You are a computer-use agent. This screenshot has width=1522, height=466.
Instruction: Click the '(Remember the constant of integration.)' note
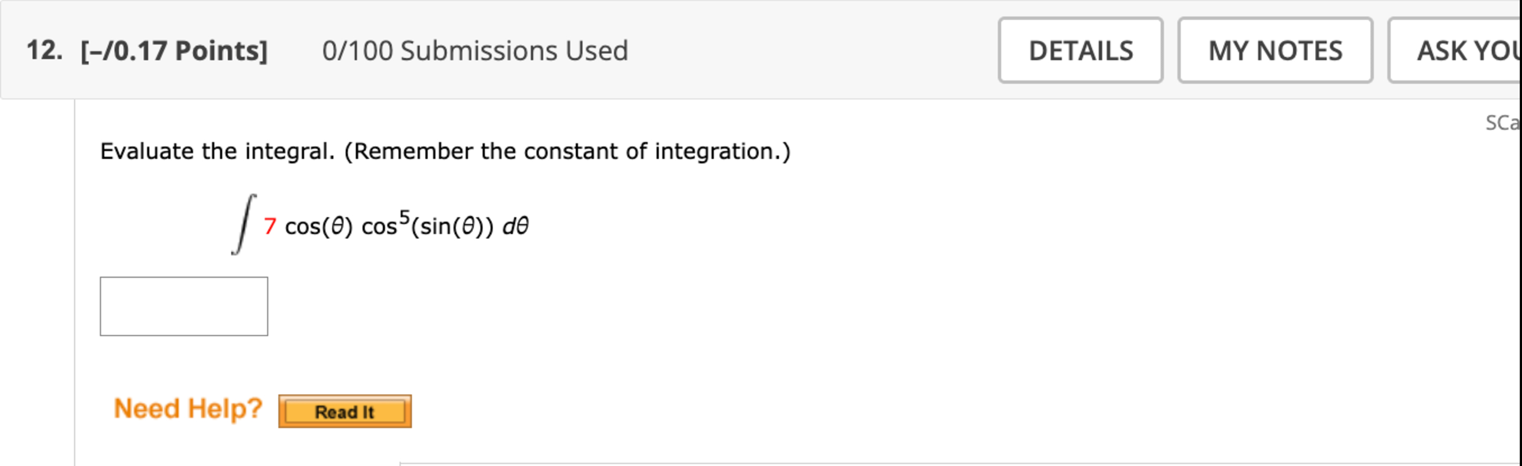[x=567, y=151]
